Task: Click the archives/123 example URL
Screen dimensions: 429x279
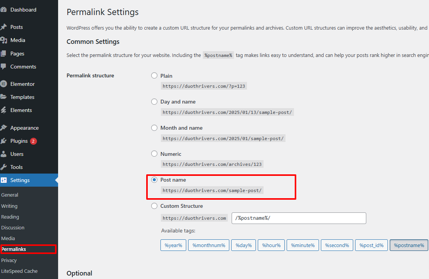Action: pyautogui.click(x=212, y=164)
